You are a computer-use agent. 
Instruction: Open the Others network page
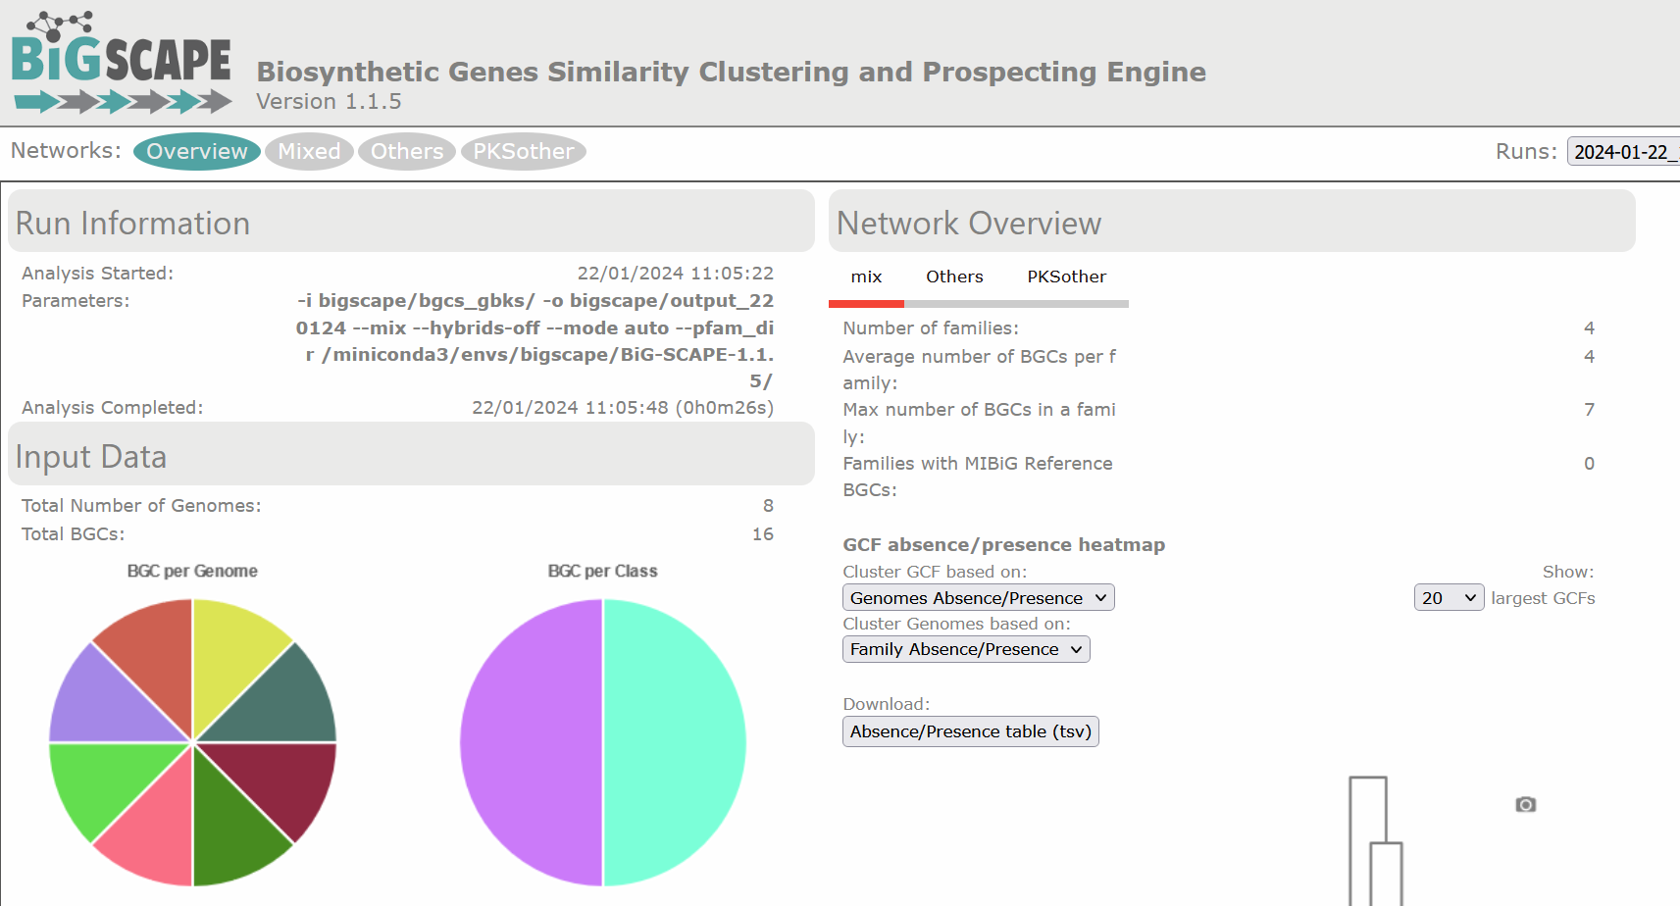pos(407,151)
